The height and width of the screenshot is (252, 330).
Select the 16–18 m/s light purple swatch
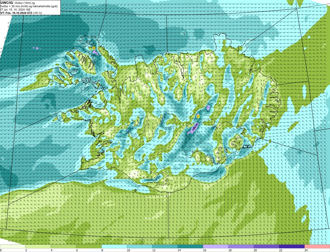point(216,247)
